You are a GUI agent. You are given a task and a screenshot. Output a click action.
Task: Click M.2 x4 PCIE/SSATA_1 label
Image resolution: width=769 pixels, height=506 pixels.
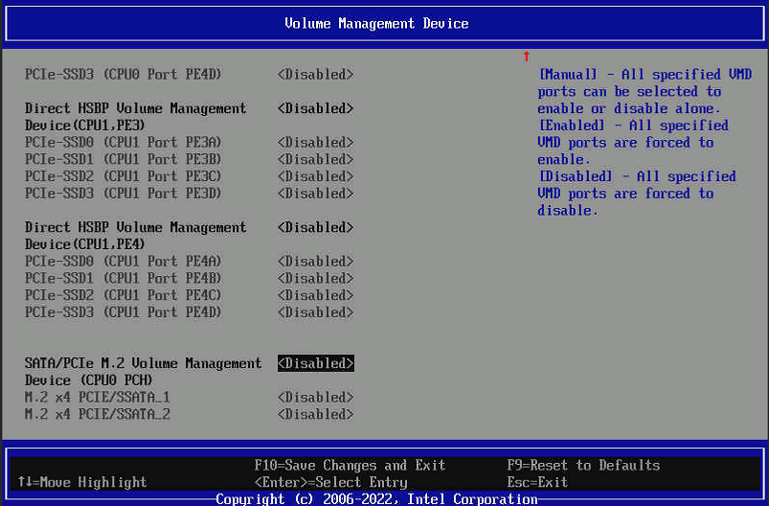[97, 397]
